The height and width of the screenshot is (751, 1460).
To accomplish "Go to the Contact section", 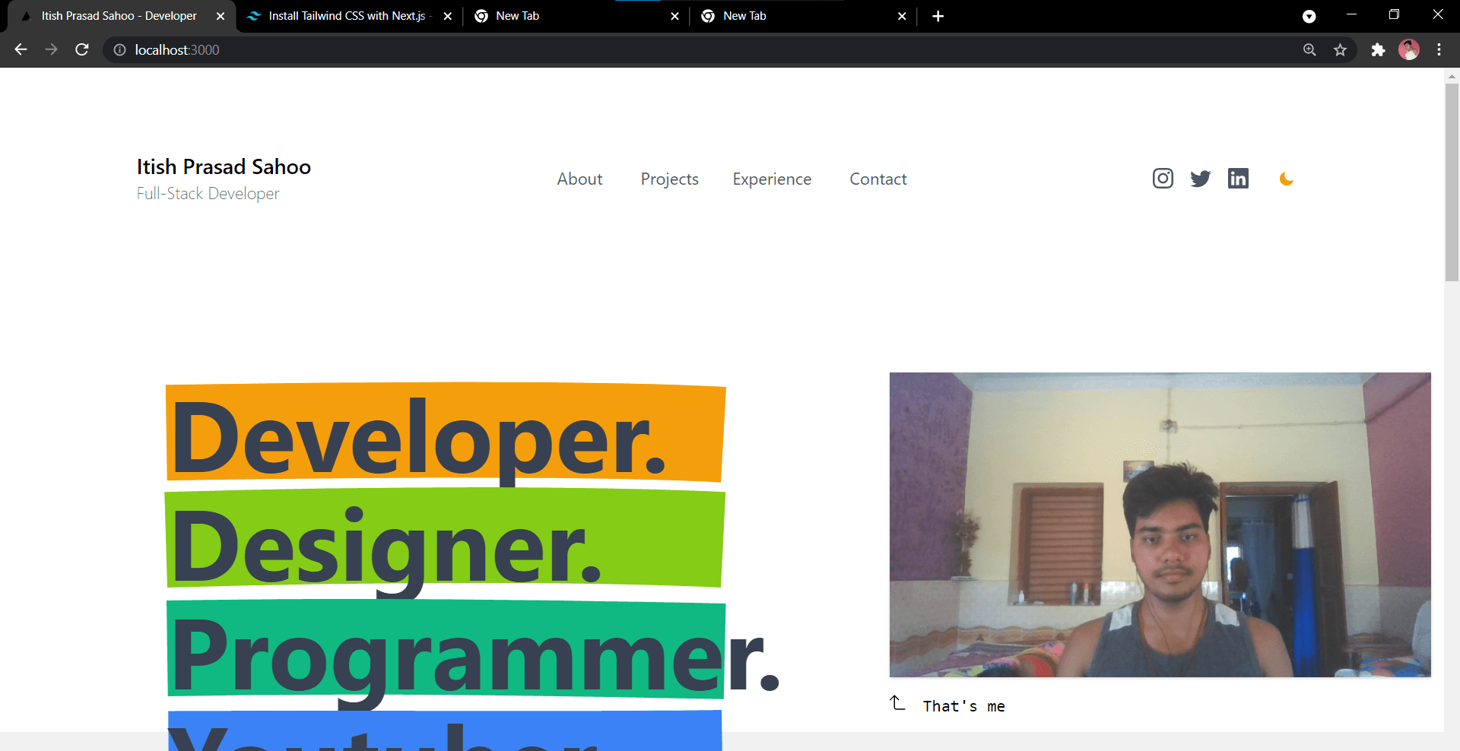I will click(x=878, y=179).
